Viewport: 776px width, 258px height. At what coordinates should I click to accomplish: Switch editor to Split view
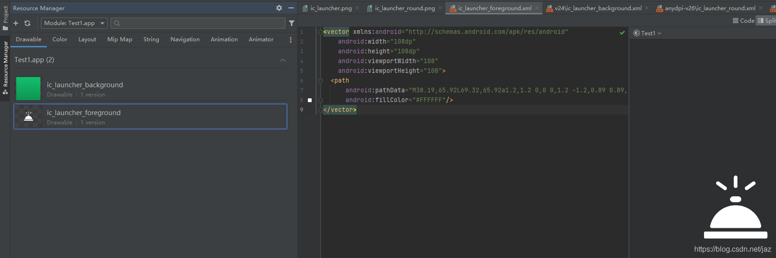click(x=766, y=20)
